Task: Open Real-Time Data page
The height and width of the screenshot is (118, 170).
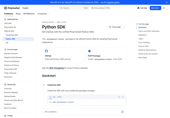Action: click(x=10, y=108)
